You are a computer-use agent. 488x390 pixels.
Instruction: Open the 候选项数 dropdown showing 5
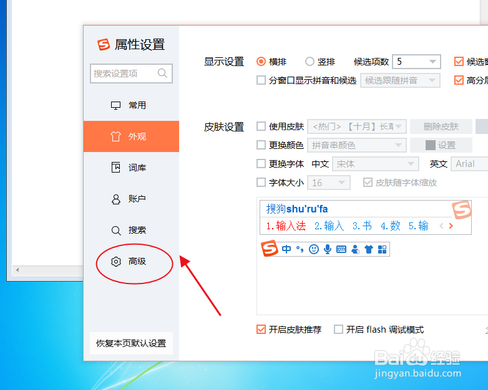click(416, 62)
